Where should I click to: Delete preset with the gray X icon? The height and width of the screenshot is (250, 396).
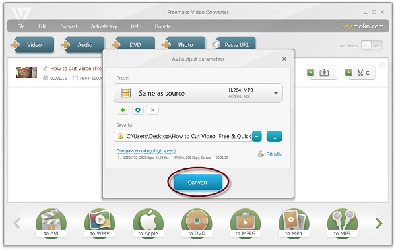[152, 110]
